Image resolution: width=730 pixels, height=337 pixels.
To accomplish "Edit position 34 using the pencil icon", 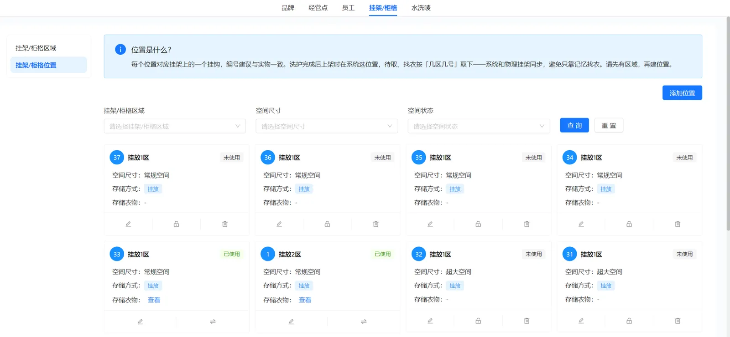I will 581,224.
